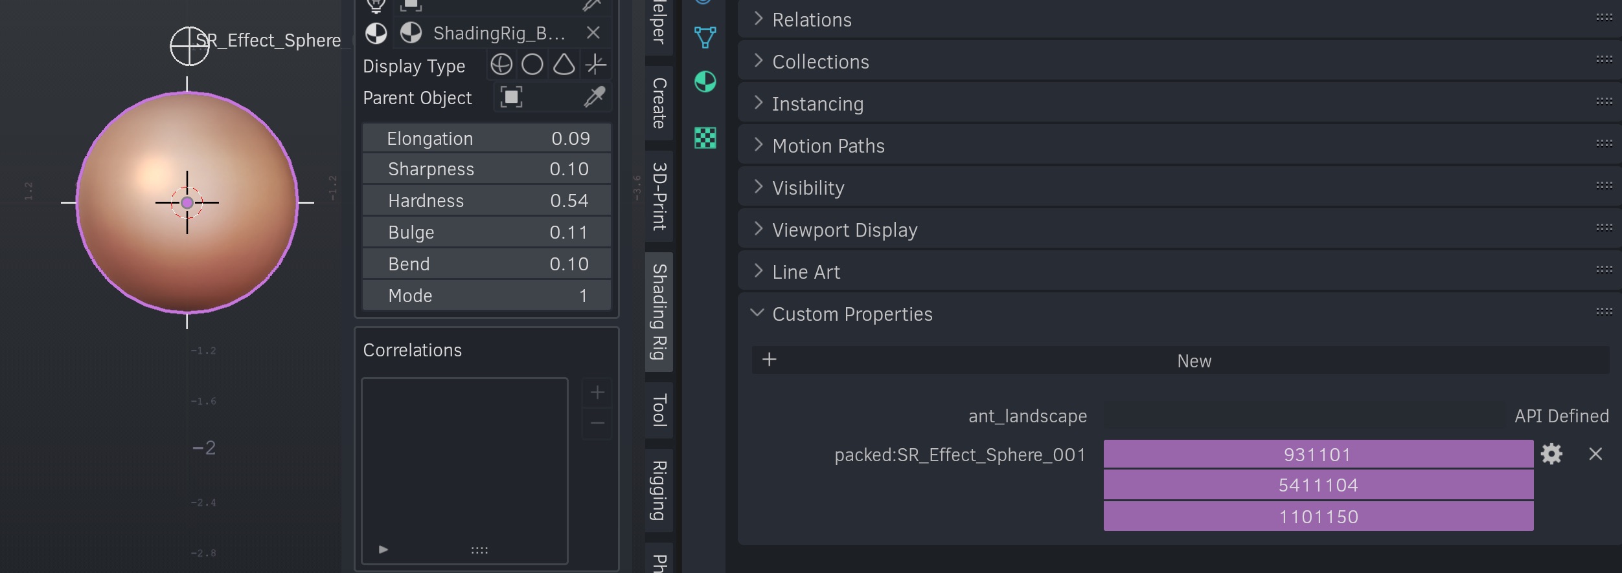
Task: Open the material properties tab icon
Action: [705, 82]
